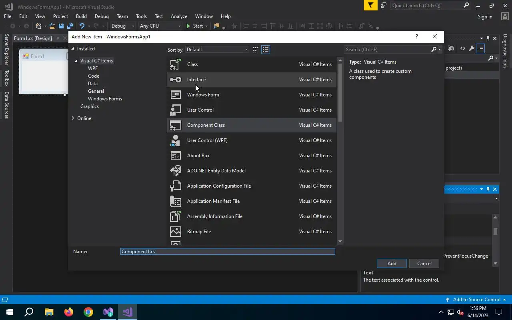Select the Class item template icon
Image resolution: width=512 pixels, height=320 pixels.
pos(176,64)
